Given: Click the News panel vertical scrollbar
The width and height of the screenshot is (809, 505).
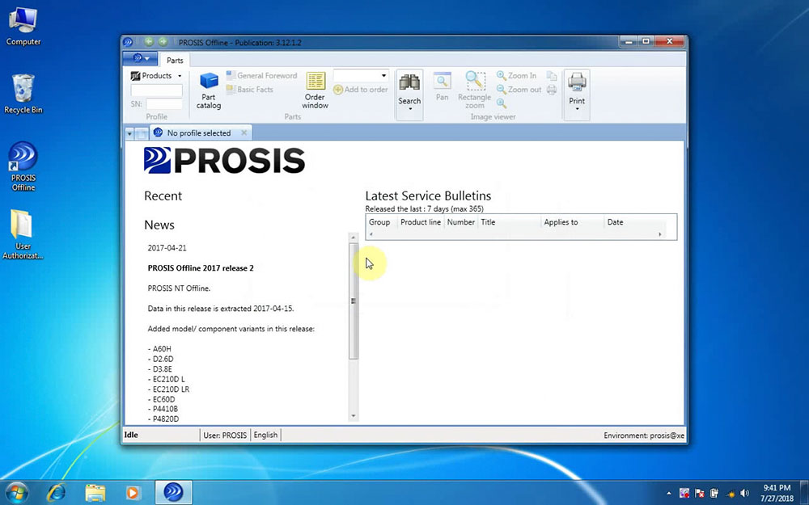Looking at the screenshot, I should tap(353, 300).
